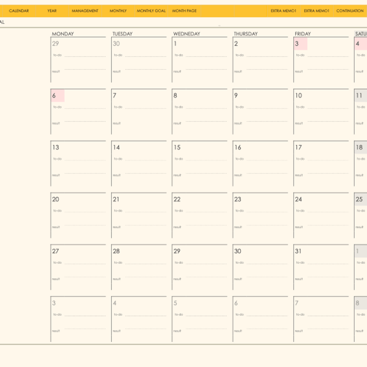
Task: Click result line in day 31 cell
Action: (x=328, y=277)
